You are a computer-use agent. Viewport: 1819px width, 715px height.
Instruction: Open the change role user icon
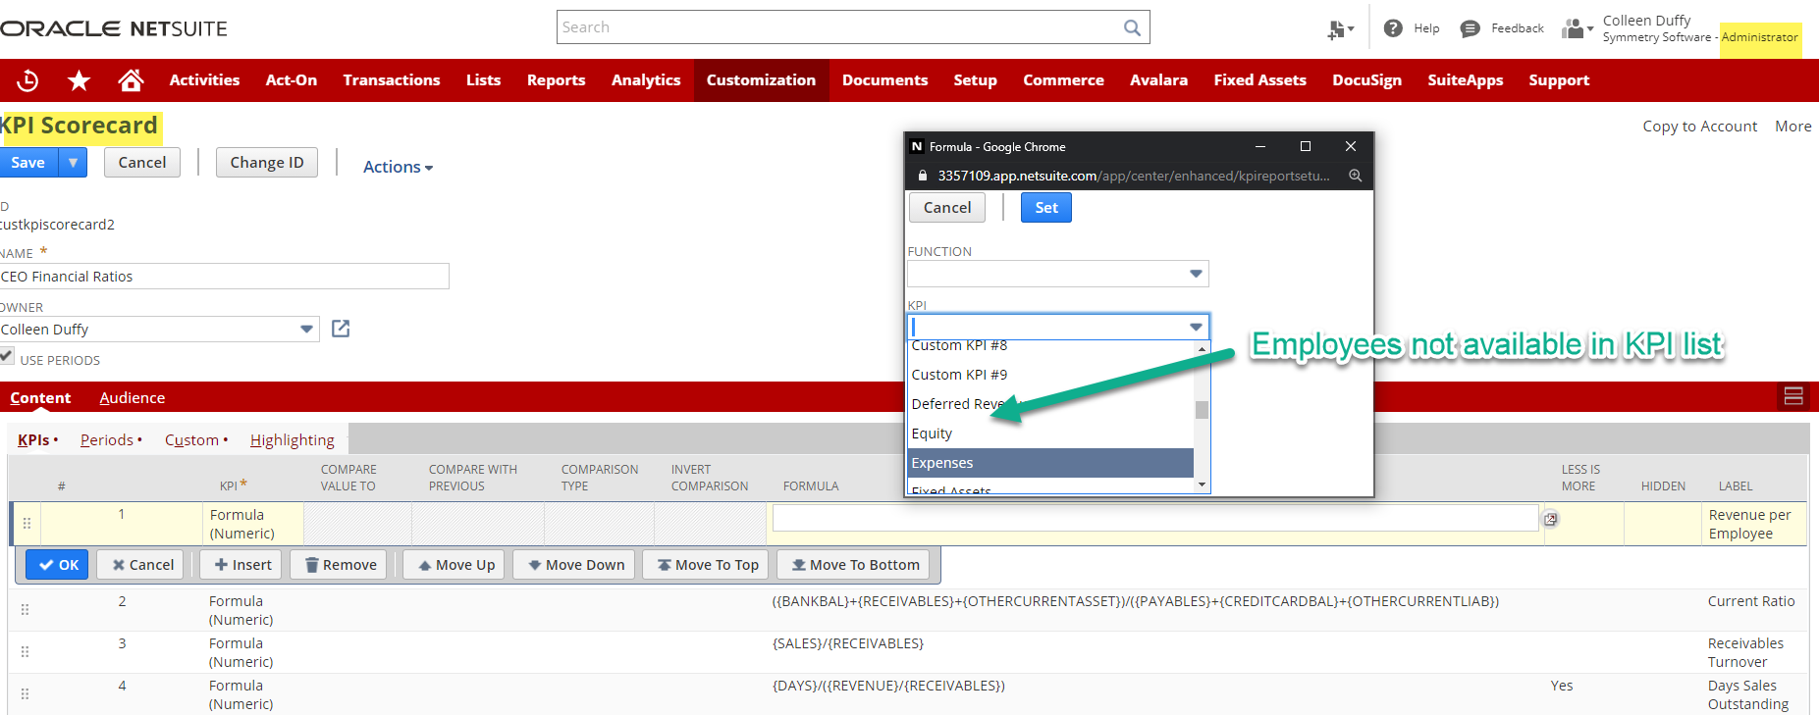click(1577, 28)
